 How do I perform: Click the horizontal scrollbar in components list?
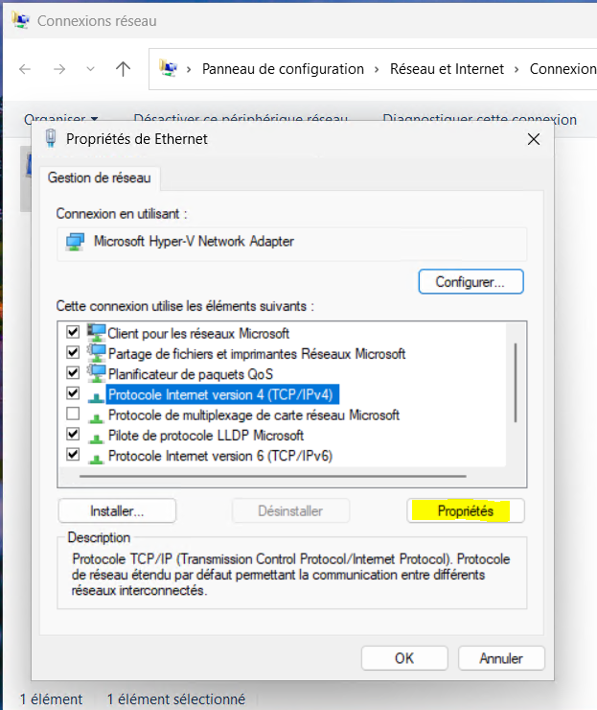271,474
